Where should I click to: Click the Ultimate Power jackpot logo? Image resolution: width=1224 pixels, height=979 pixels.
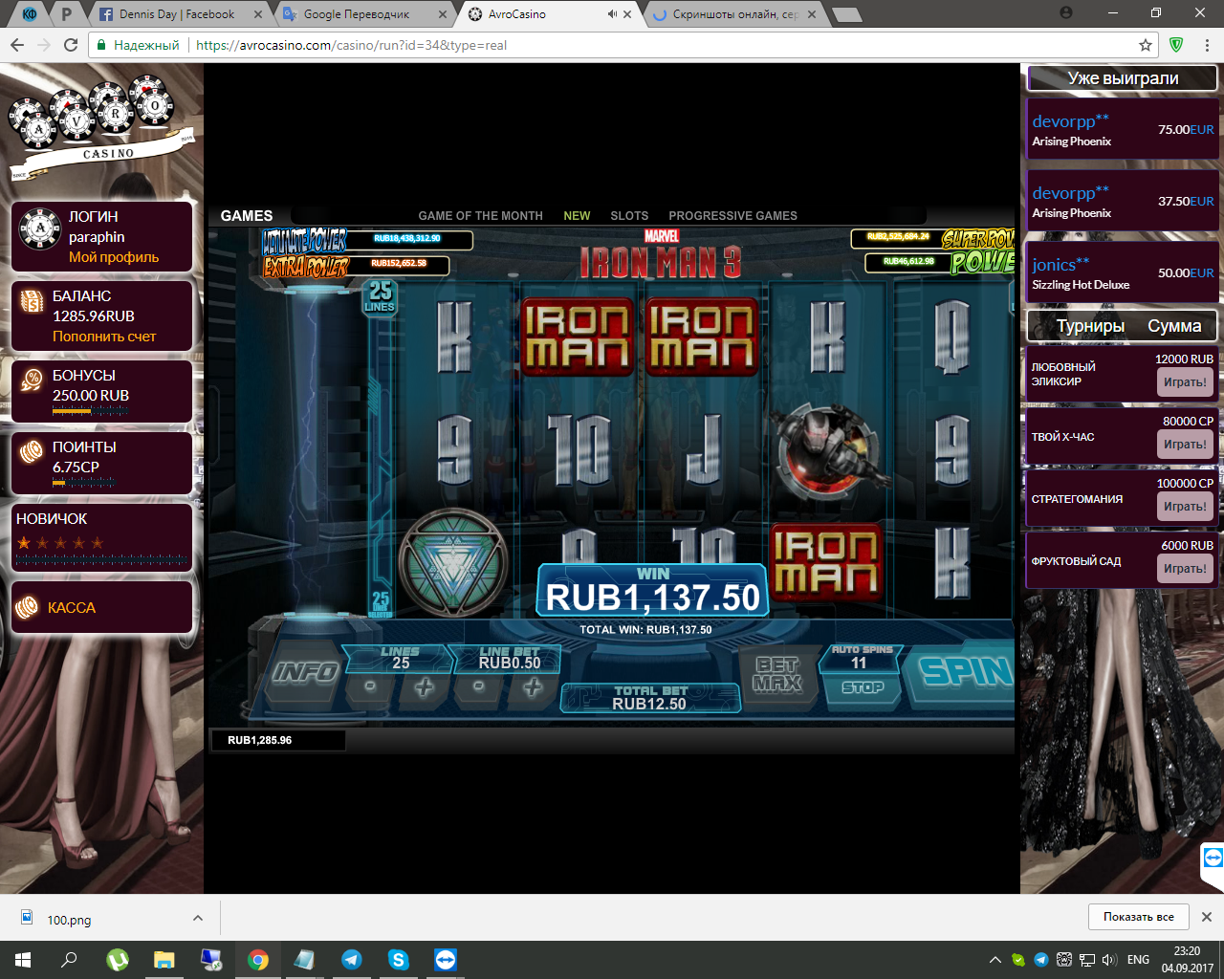coord(305,240)
